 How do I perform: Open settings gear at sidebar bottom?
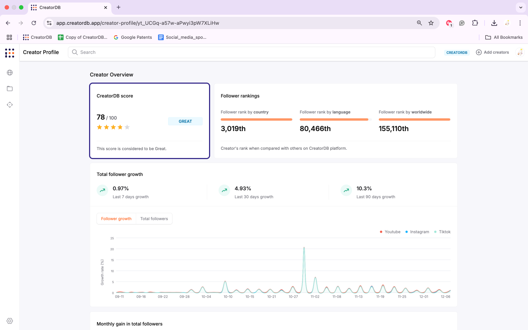coord(10,321)
